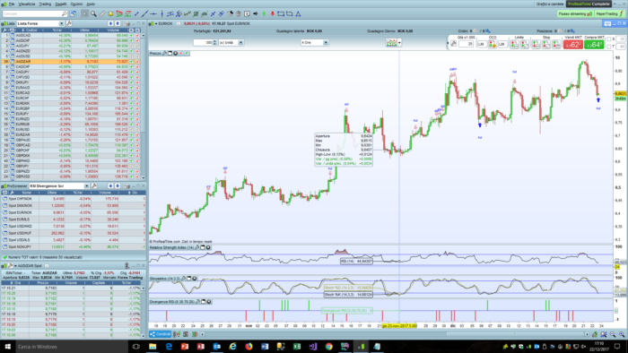Click the ProRealTime Complete badge
This screenshot has height=353, width=628.
589,4
